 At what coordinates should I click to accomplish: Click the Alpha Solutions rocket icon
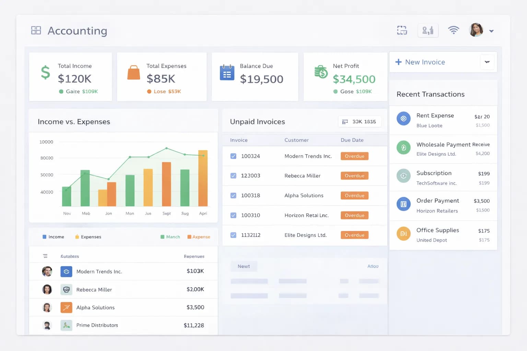[x=66, y=307]
